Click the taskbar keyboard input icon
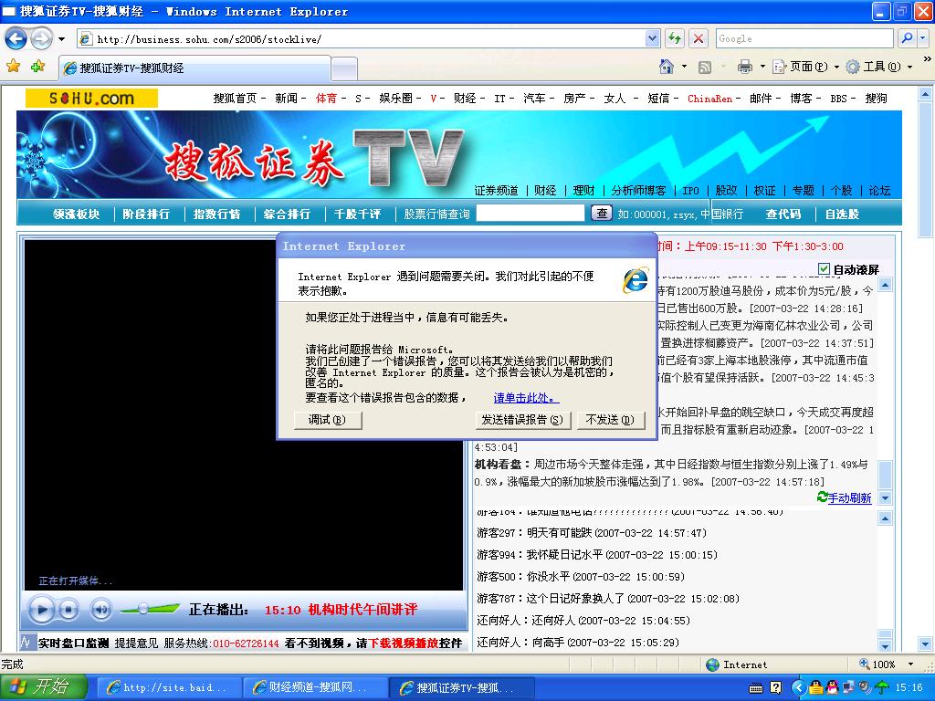 [x=755, y=688]
